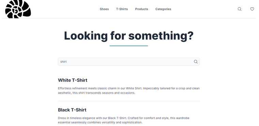The width and height of the screenshot is (259, 126).
Task: Open the wishlist heart icon
Action: [252, 9]
